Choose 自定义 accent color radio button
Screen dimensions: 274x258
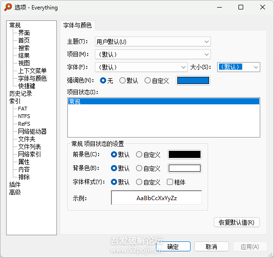[157, 81]
